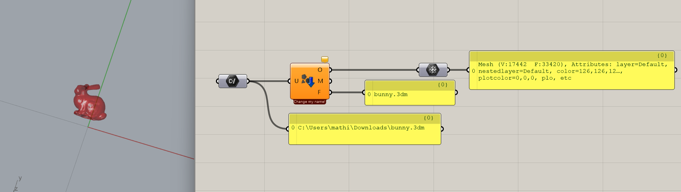Click the M output on the orange component
681x192 pixels.
point(320,81)
